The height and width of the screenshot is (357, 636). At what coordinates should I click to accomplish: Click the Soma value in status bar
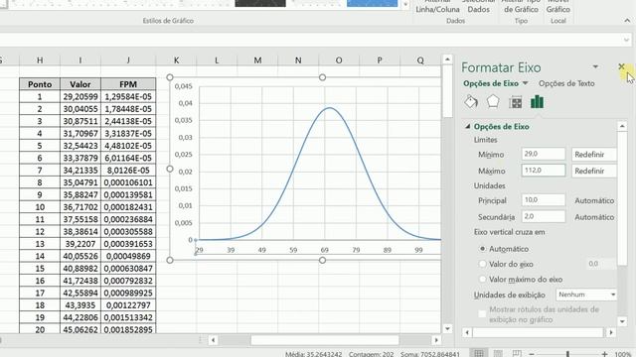click(430, 354)
